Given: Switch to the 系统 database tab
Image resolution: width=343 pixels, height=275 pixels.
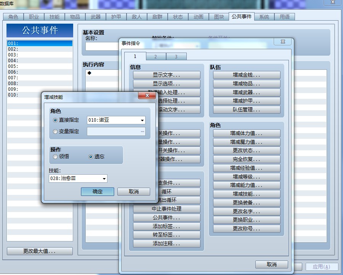Looking at the screenshot, I should pyautogui.click(x=264, y=17).
